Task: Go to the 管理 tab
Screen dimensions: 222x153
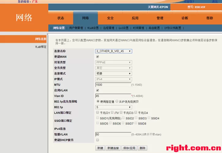Action: click(160, 18)
